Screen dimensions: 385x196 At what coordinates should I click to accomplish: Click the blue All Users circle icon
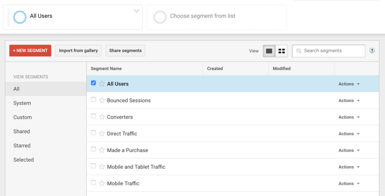pos(20,17)
